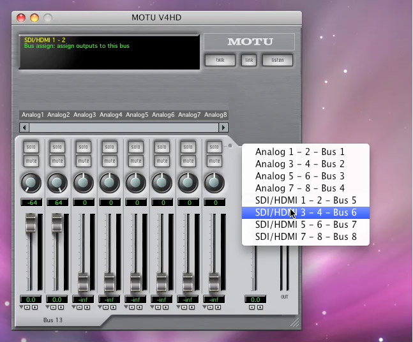This screenshot has width=413, height=342.
Task: Solo the Analog5 channel
Action: [136, 147]
